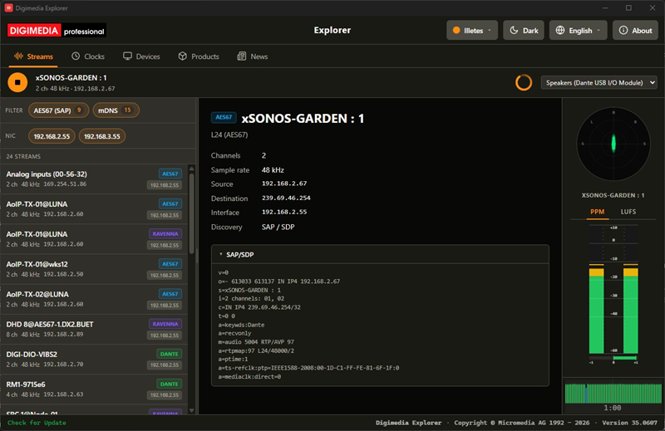
Task: Click the AES67 badge on AoIP-TX-01@wks12 row
Action: coord(170,263)
